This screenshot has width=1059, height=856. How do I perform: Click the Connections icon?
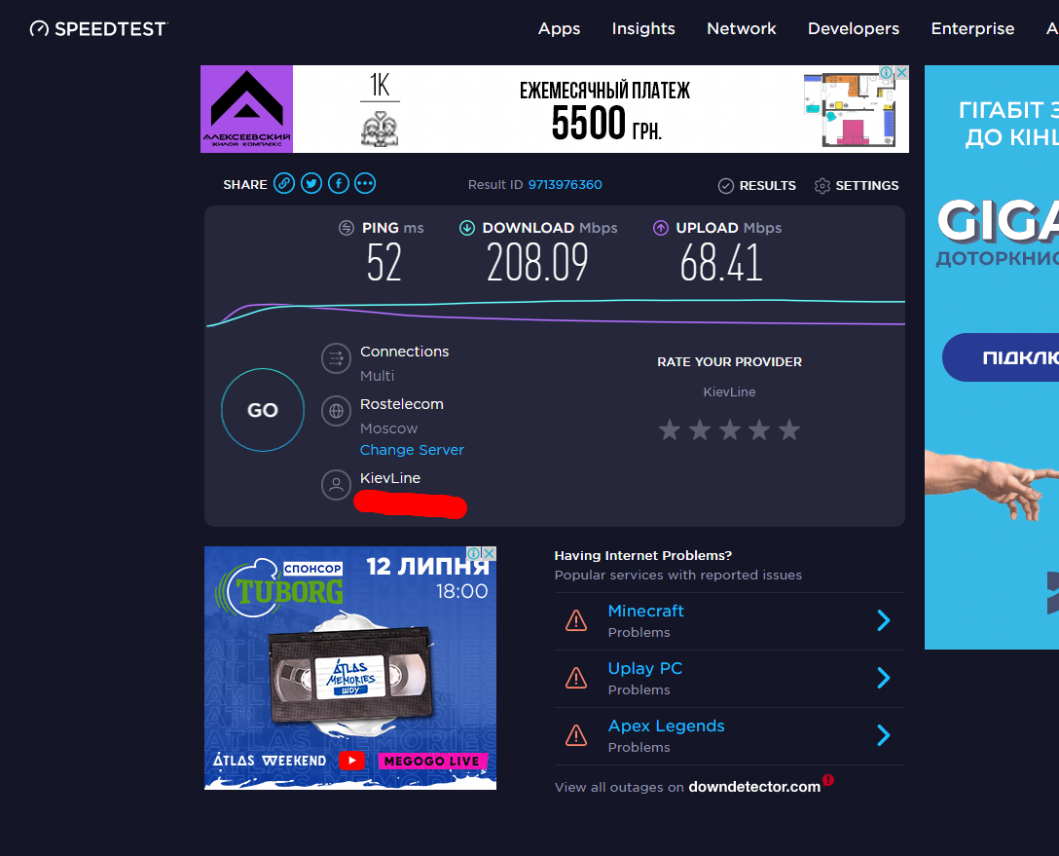click(336, 358)
